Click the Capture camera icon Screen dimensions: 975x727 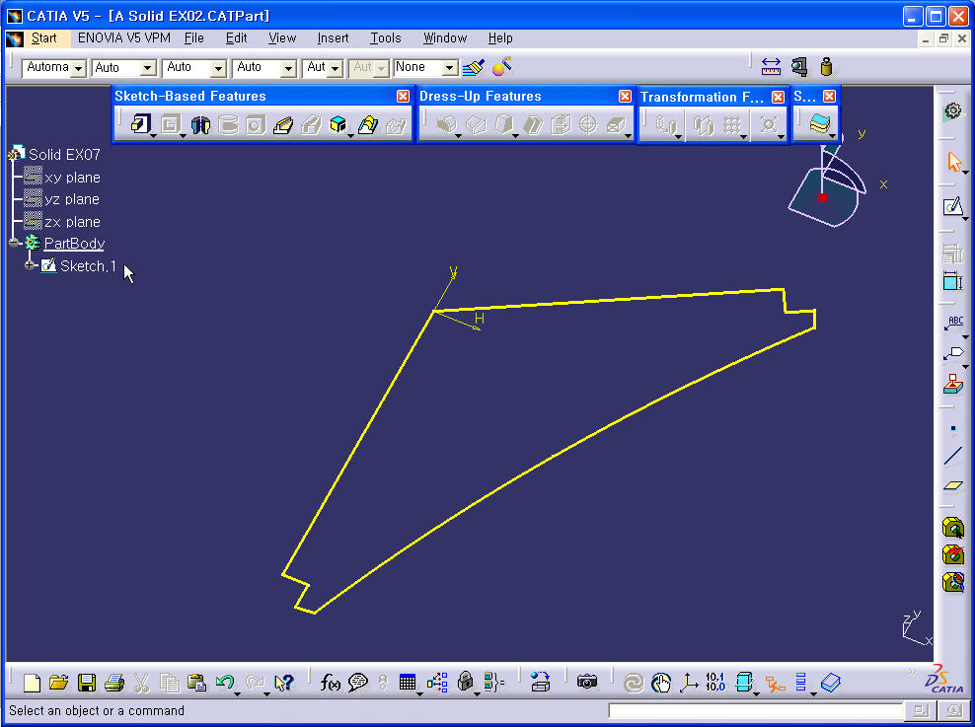pos(587,683)
